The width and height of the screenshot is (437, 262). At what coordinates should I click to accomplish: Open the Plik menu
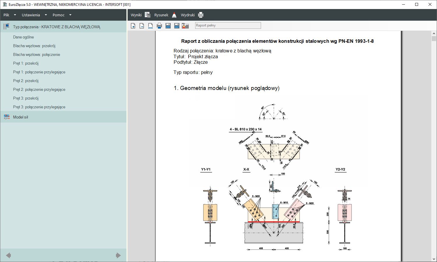pos(6,15)
